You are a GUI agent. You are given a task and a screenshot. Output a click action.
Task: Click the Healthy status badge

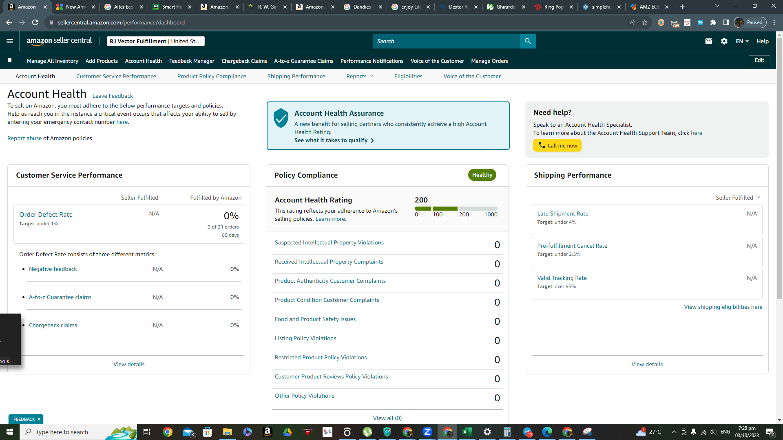tap(482, 175)
